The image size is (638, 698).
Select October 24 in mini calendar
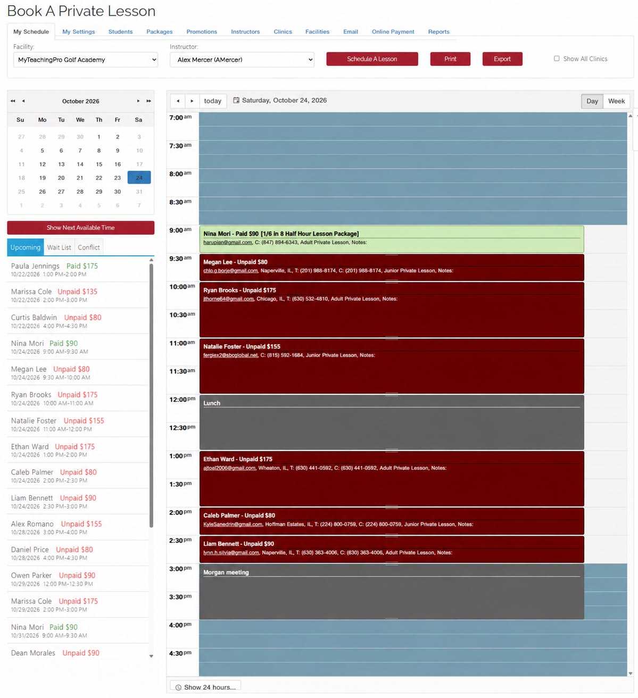[x=139, y=178]
